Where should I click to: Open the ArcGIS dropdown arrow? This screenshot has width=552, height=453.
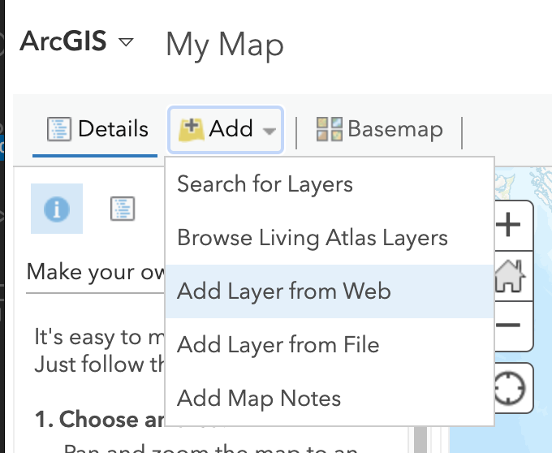point(127,42)
